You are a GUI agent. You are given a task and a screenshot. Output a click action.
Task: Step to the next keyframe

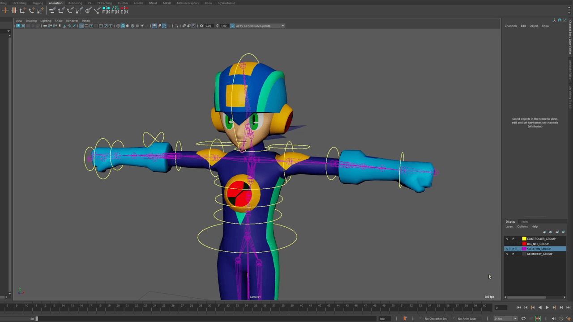point(554,308)
